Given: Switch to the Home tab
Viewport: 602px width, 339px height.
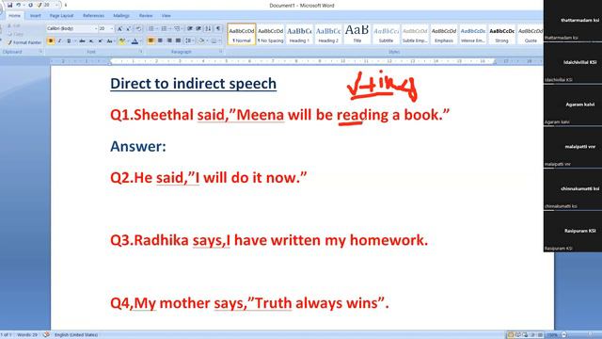Looking at the screenshot, I should [14, 16].
